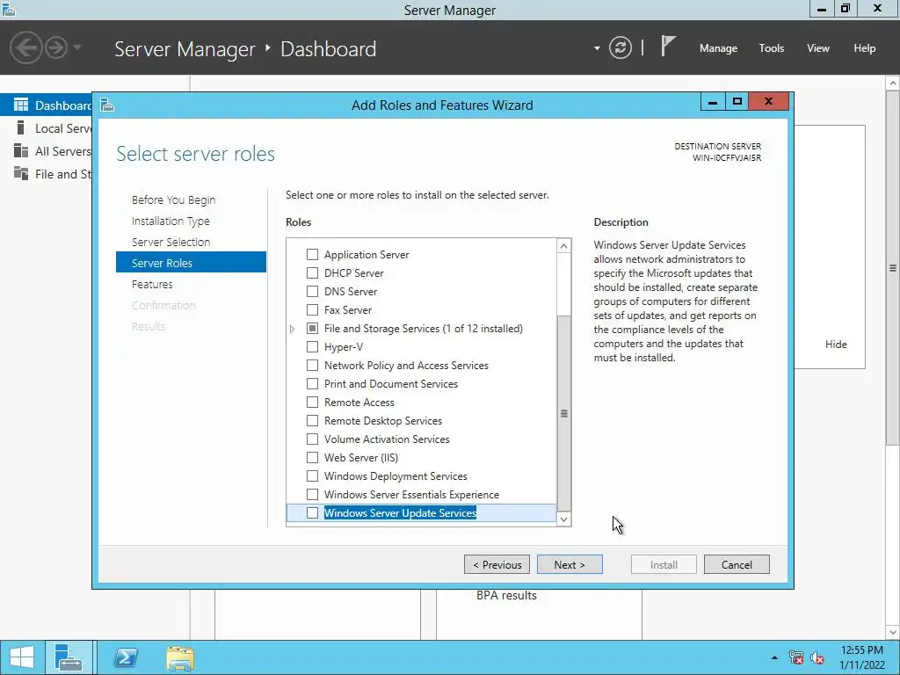Show hidden tray icons arrow
900x675 pixels.
(x=775, y=657)
